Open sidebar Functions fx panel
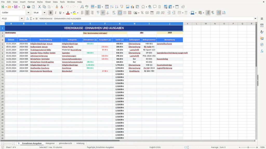Image resolution: width=266 pixels, height=149 pixels. click(x=262, y=51)
